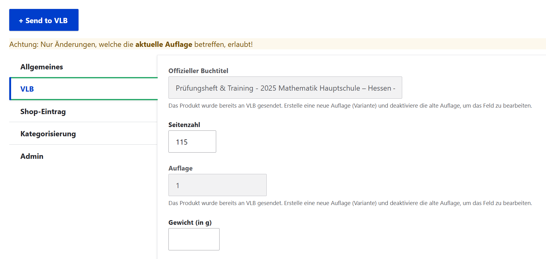Click the Auflage field label
The width and height of the screenshot is (546, 259).
click(180, 168)
